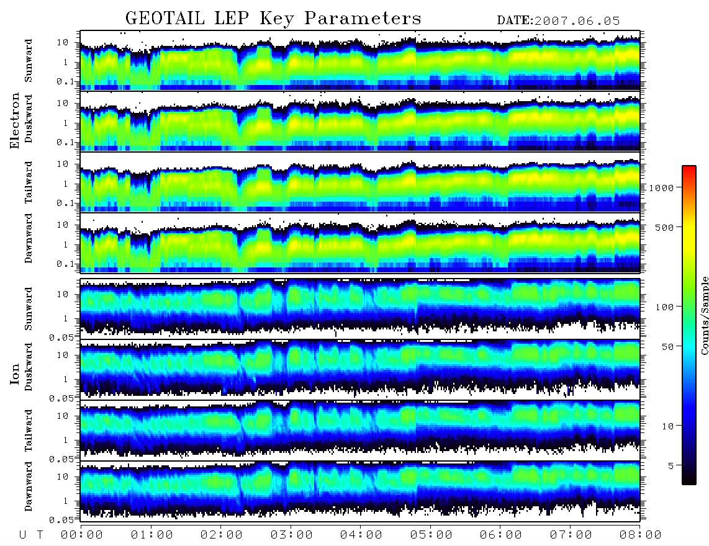Click the Electron Tailward spectrogram panel

pos(360,182)
